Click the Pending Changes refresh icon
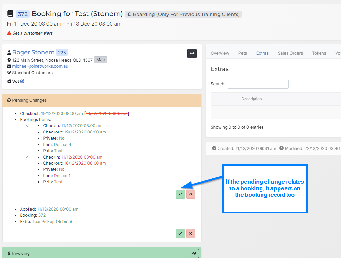This screenshot has width=341, height=258. [9, 100]
